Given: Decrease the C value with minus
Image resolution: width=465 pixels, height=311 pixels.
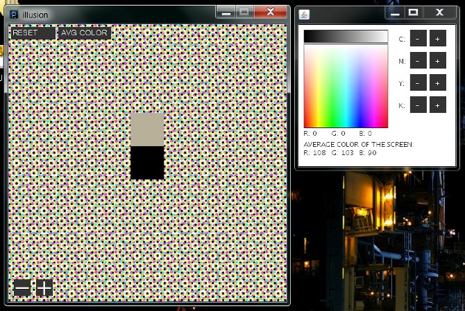Looking at the screenshot, I should (418, 39).
